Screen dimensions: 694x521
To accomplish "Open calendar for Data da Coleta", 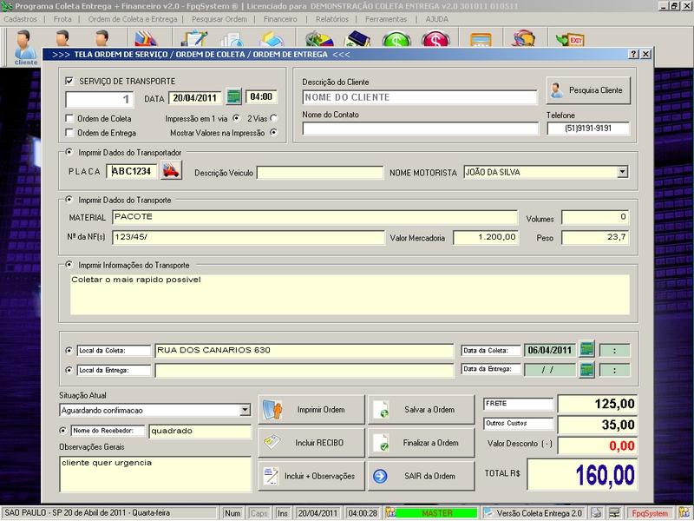I will 587,350.
